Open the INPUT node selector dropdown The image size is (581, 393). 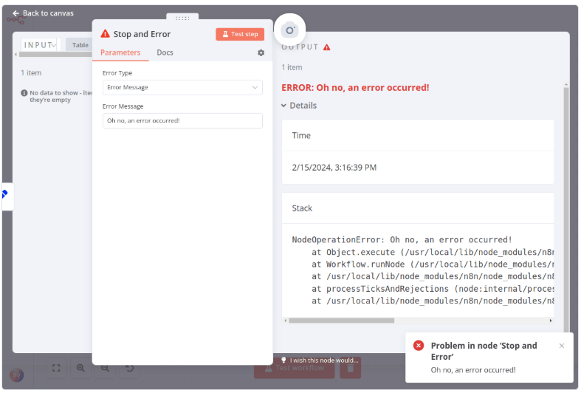[x=39, y=45]
